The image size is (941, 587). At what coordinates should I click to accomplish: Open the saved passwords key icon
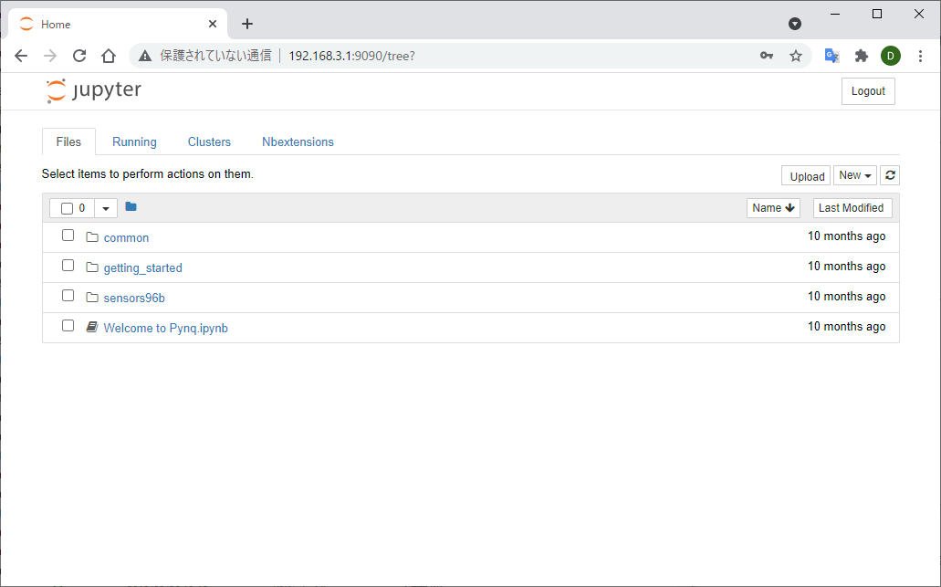point(767,56)
